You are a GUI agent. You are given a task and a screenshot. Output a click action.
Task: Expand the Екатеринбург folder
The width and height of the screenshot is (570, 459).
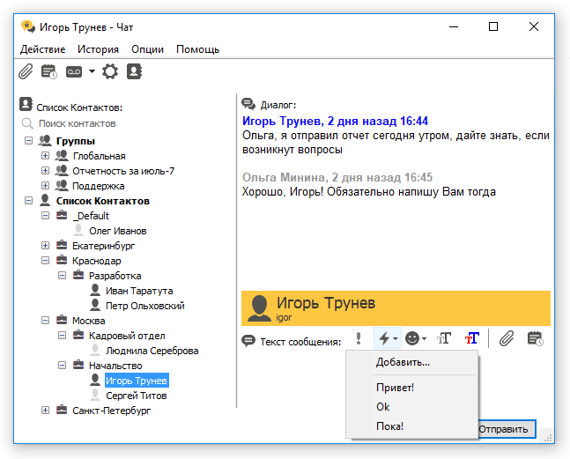coord(45,245)
